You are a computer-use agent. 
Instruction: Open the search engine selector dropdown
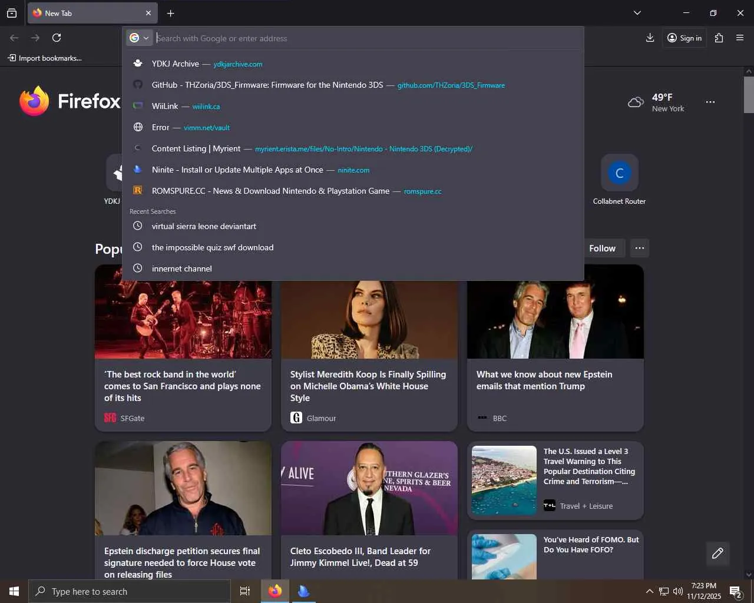(x=140, y=38)
